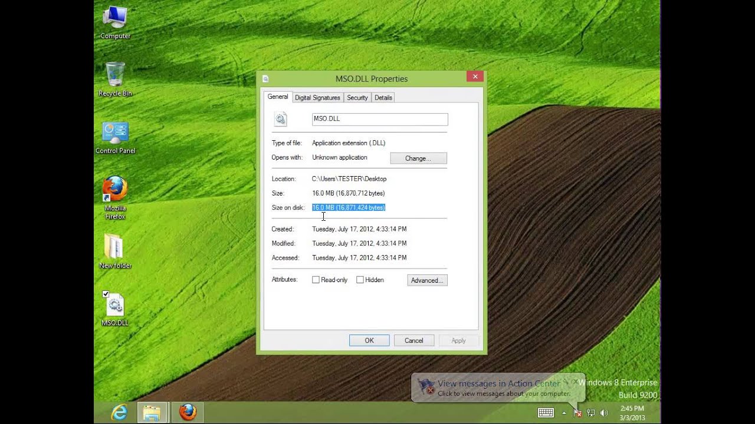Select the MSO.DLL file icon on desktop
755x424 pixels.
[x=115, y=309]
